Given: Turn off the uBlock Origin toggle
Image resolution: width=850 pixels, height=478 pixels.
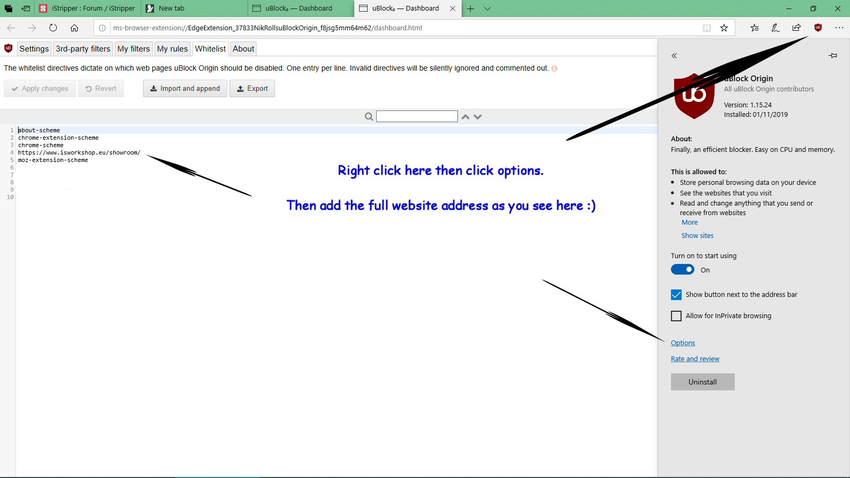Looking at the screenshot, I should [x=683, y=270].
